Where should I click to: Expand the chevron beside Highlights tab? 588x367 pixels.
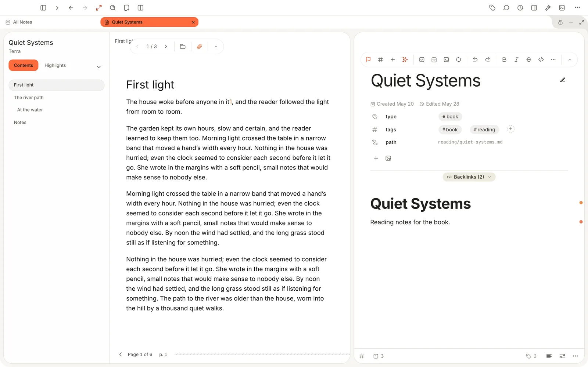99,67
